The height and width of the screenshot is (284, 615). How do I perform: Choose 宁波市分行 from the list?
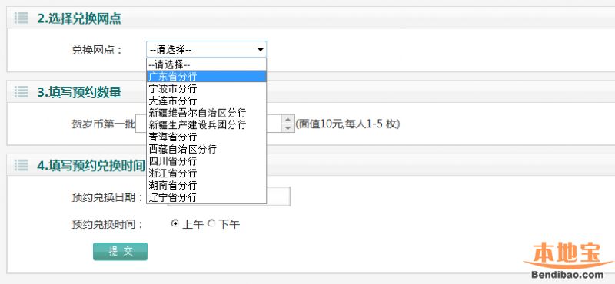[x=206, y=88]
